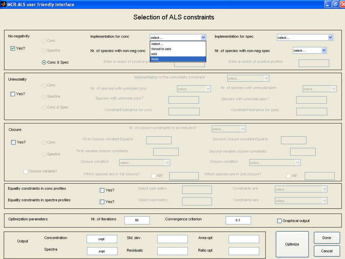Open Nr. of species with non-neg spec dropdown
Viewport: 345px width, 259px height.
coord(309,50)
